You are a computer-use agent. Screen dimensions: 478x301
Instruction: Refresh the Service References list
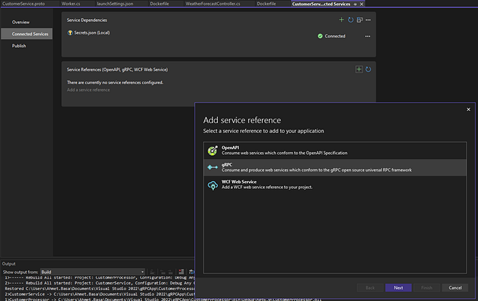pyautogui.click(x=368, y=70)
